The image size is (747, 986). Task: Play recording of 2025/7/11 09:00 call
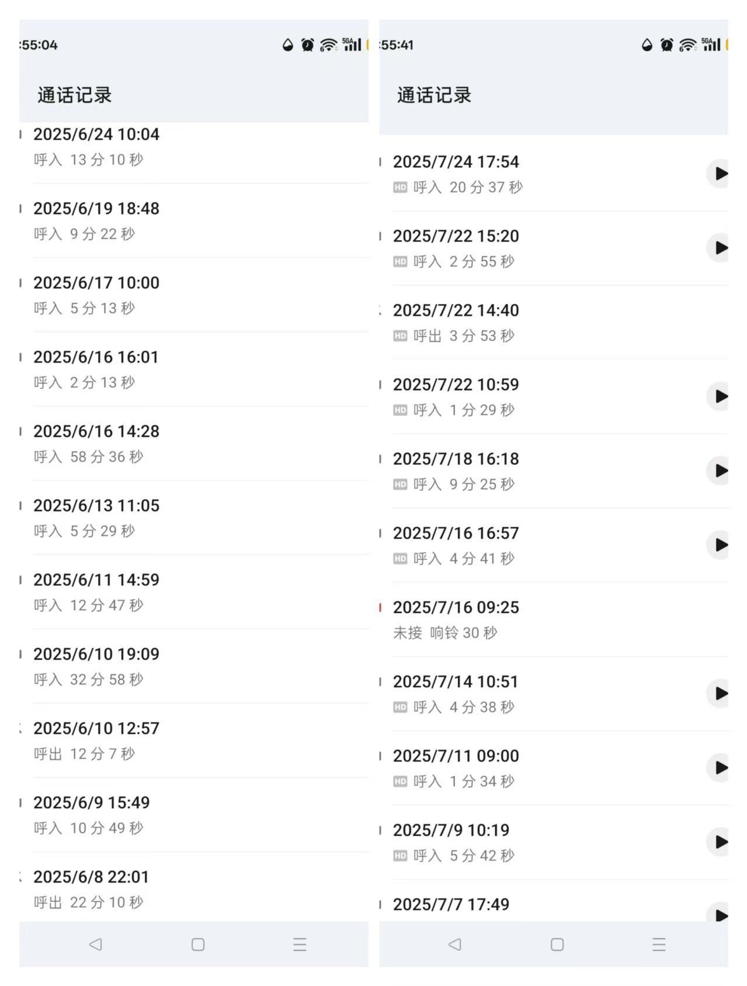tap(720, 767)
